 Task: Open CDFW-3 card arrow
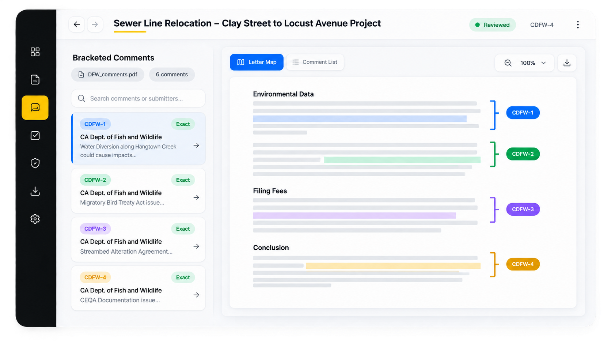[196, 246]
